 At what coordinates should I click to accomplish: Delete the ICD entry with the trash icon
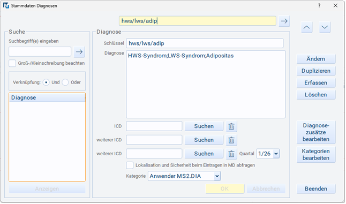point(231,126)
